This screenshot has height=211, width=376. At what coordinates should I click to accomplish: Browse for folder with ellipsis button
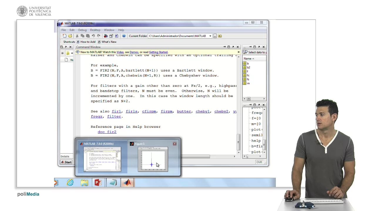click(215, 36)
